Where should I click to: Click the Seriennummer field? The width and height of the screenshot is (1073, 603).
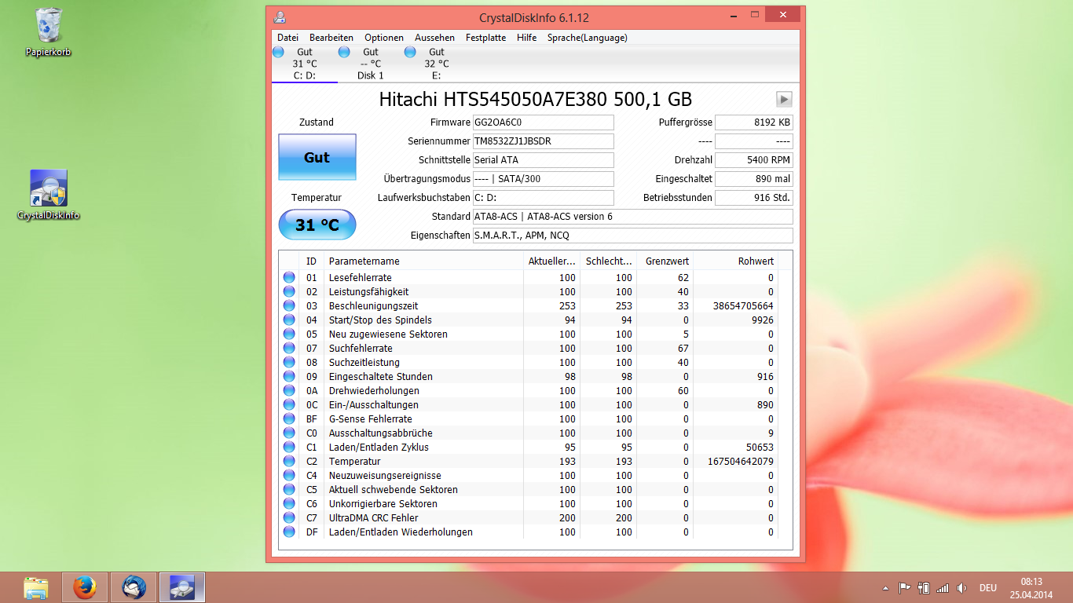[543, 141]
